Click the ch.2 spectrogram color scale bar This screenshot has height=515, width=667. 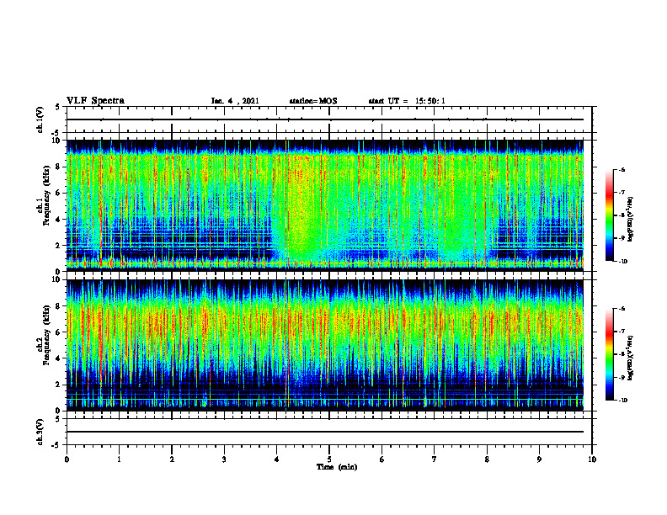[609, 354]
